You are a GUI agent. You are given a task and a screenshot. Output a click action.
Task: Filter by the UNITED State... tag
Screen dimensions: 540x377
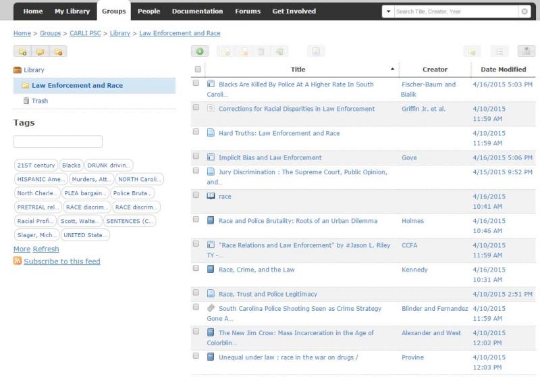(85, 235)
